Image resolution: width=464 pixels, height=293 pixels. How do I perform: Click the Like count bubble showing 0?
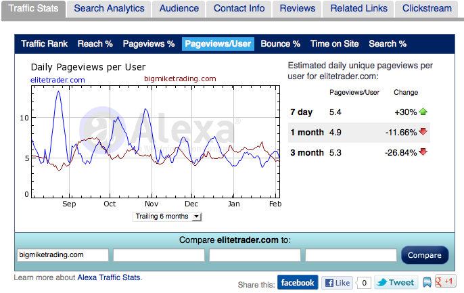364,283
